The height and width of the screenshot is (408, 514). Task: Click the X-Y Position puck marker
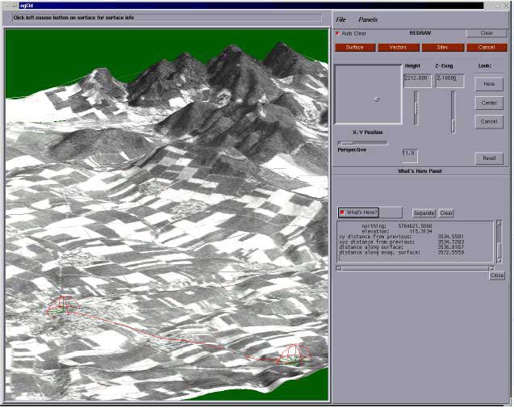coord(377,99)
